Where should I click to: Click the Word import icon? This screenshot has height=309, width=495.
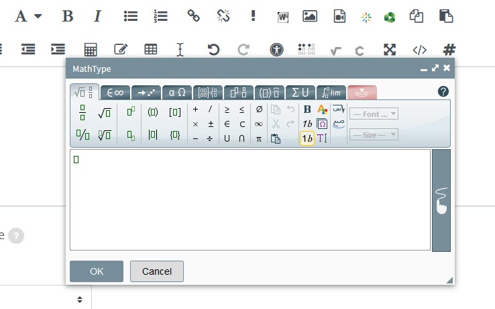[x=283, y=17]
